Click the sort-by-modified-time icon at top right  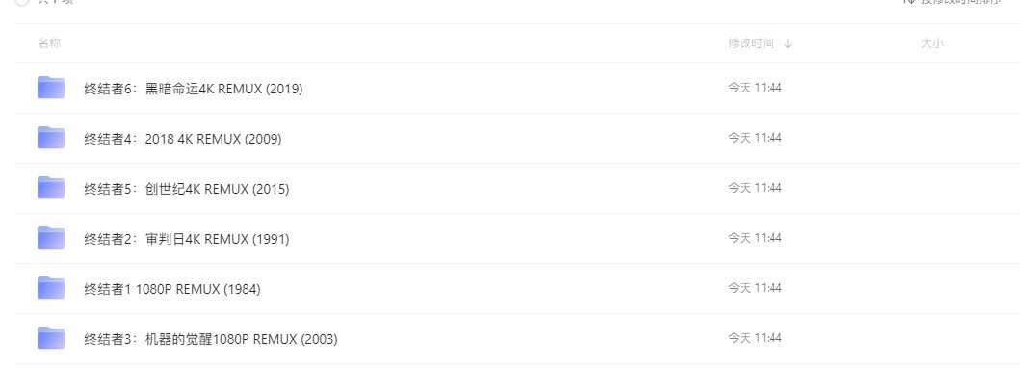coord(911,2)
